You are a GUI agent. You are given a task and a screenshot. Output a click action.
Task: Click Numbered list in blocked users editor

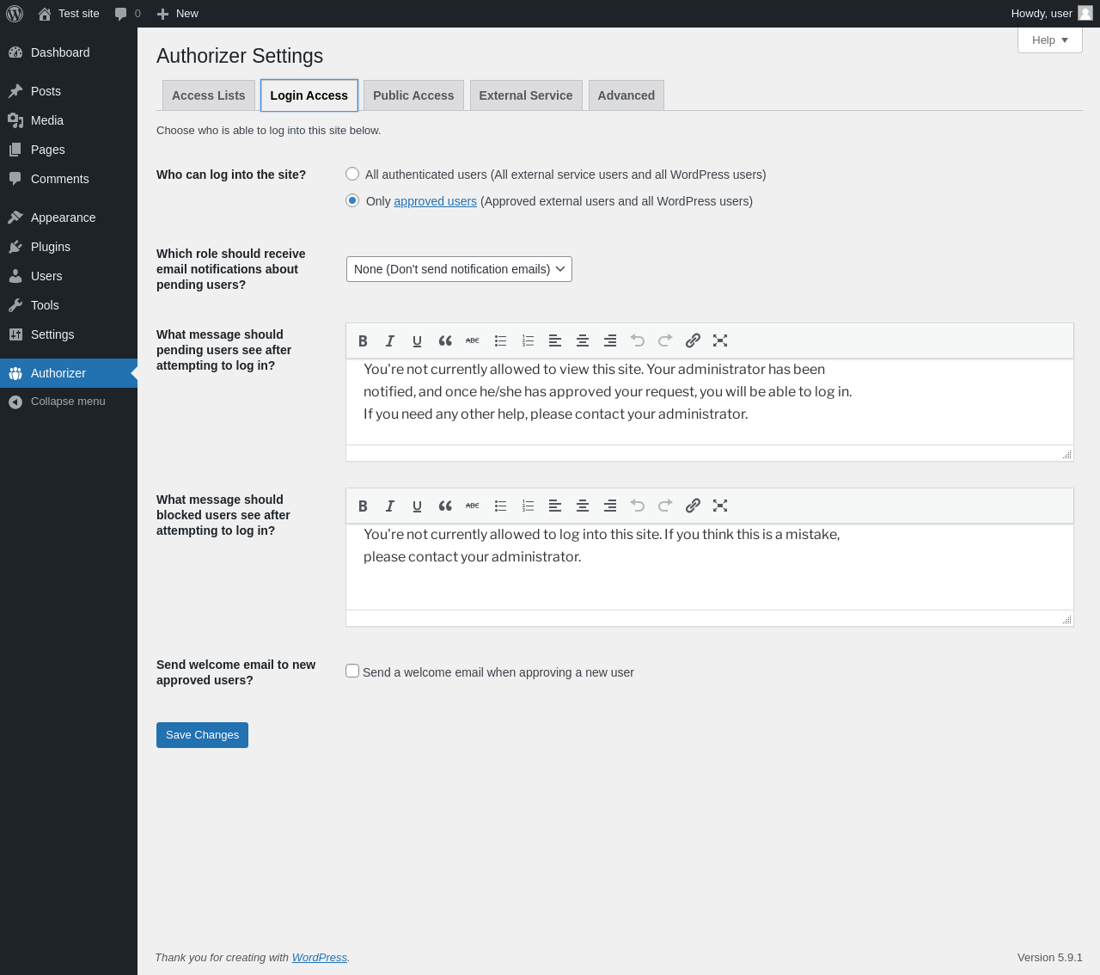point(528,506)
